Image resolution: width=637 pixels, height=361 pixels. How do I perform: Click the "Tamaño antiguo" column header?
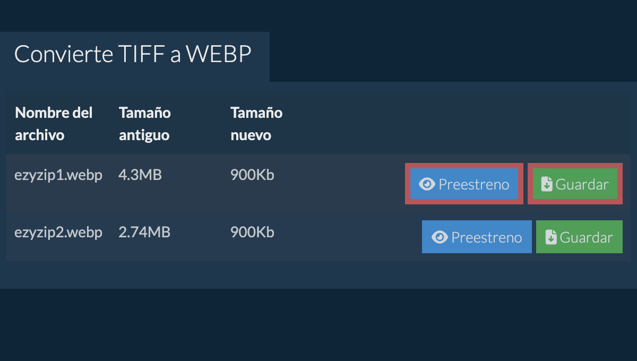click(x=144, y=124)
